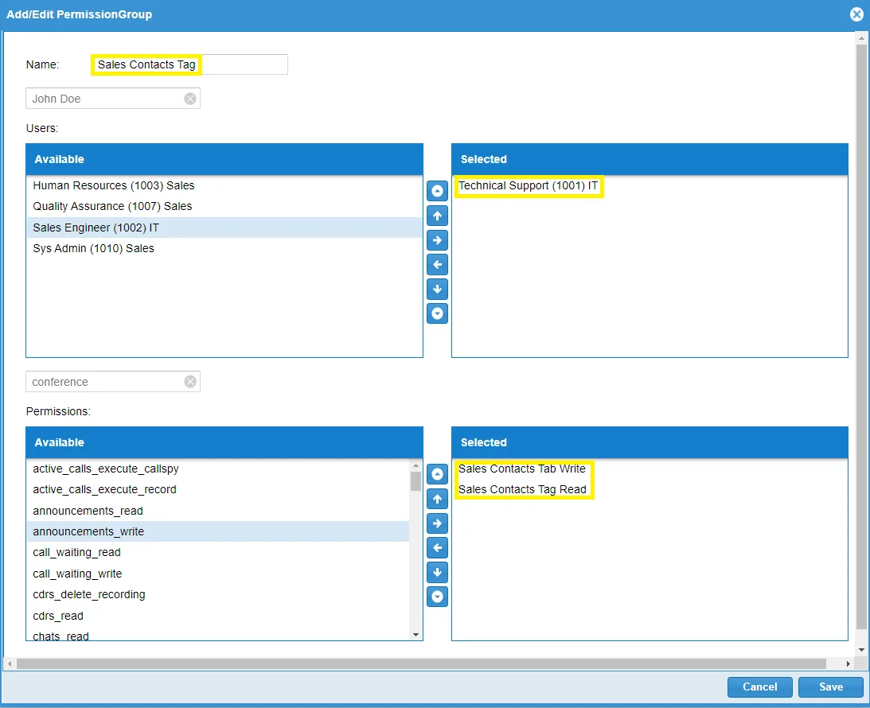Click Permissions move-to-top circular arrow button
870x708 pixels.
click(x=437, y=475)
